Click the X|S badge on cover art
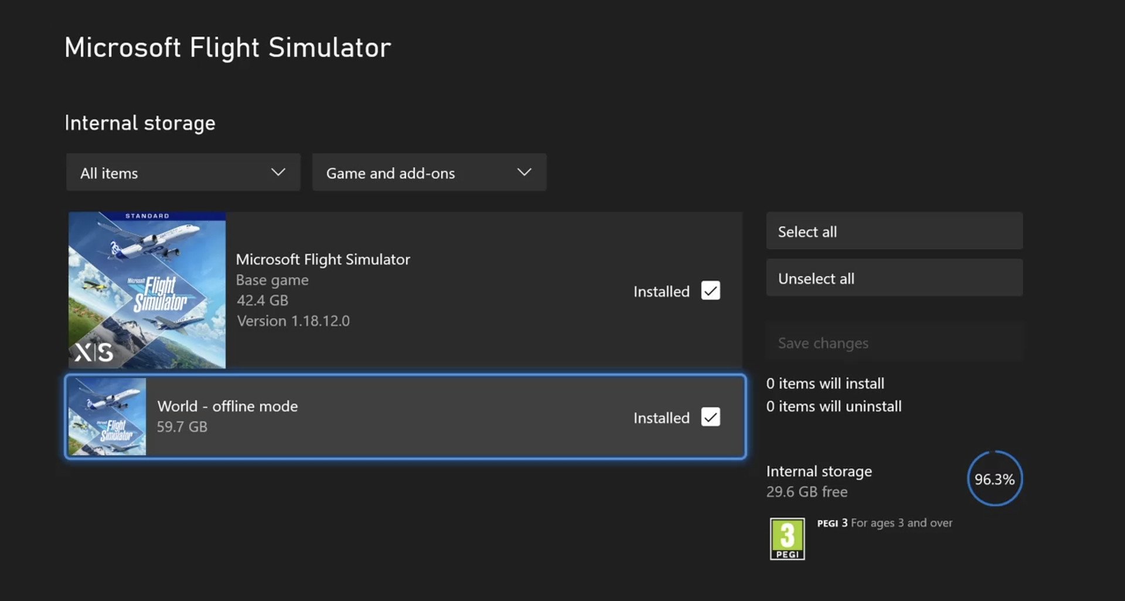 tap(94, 352)
